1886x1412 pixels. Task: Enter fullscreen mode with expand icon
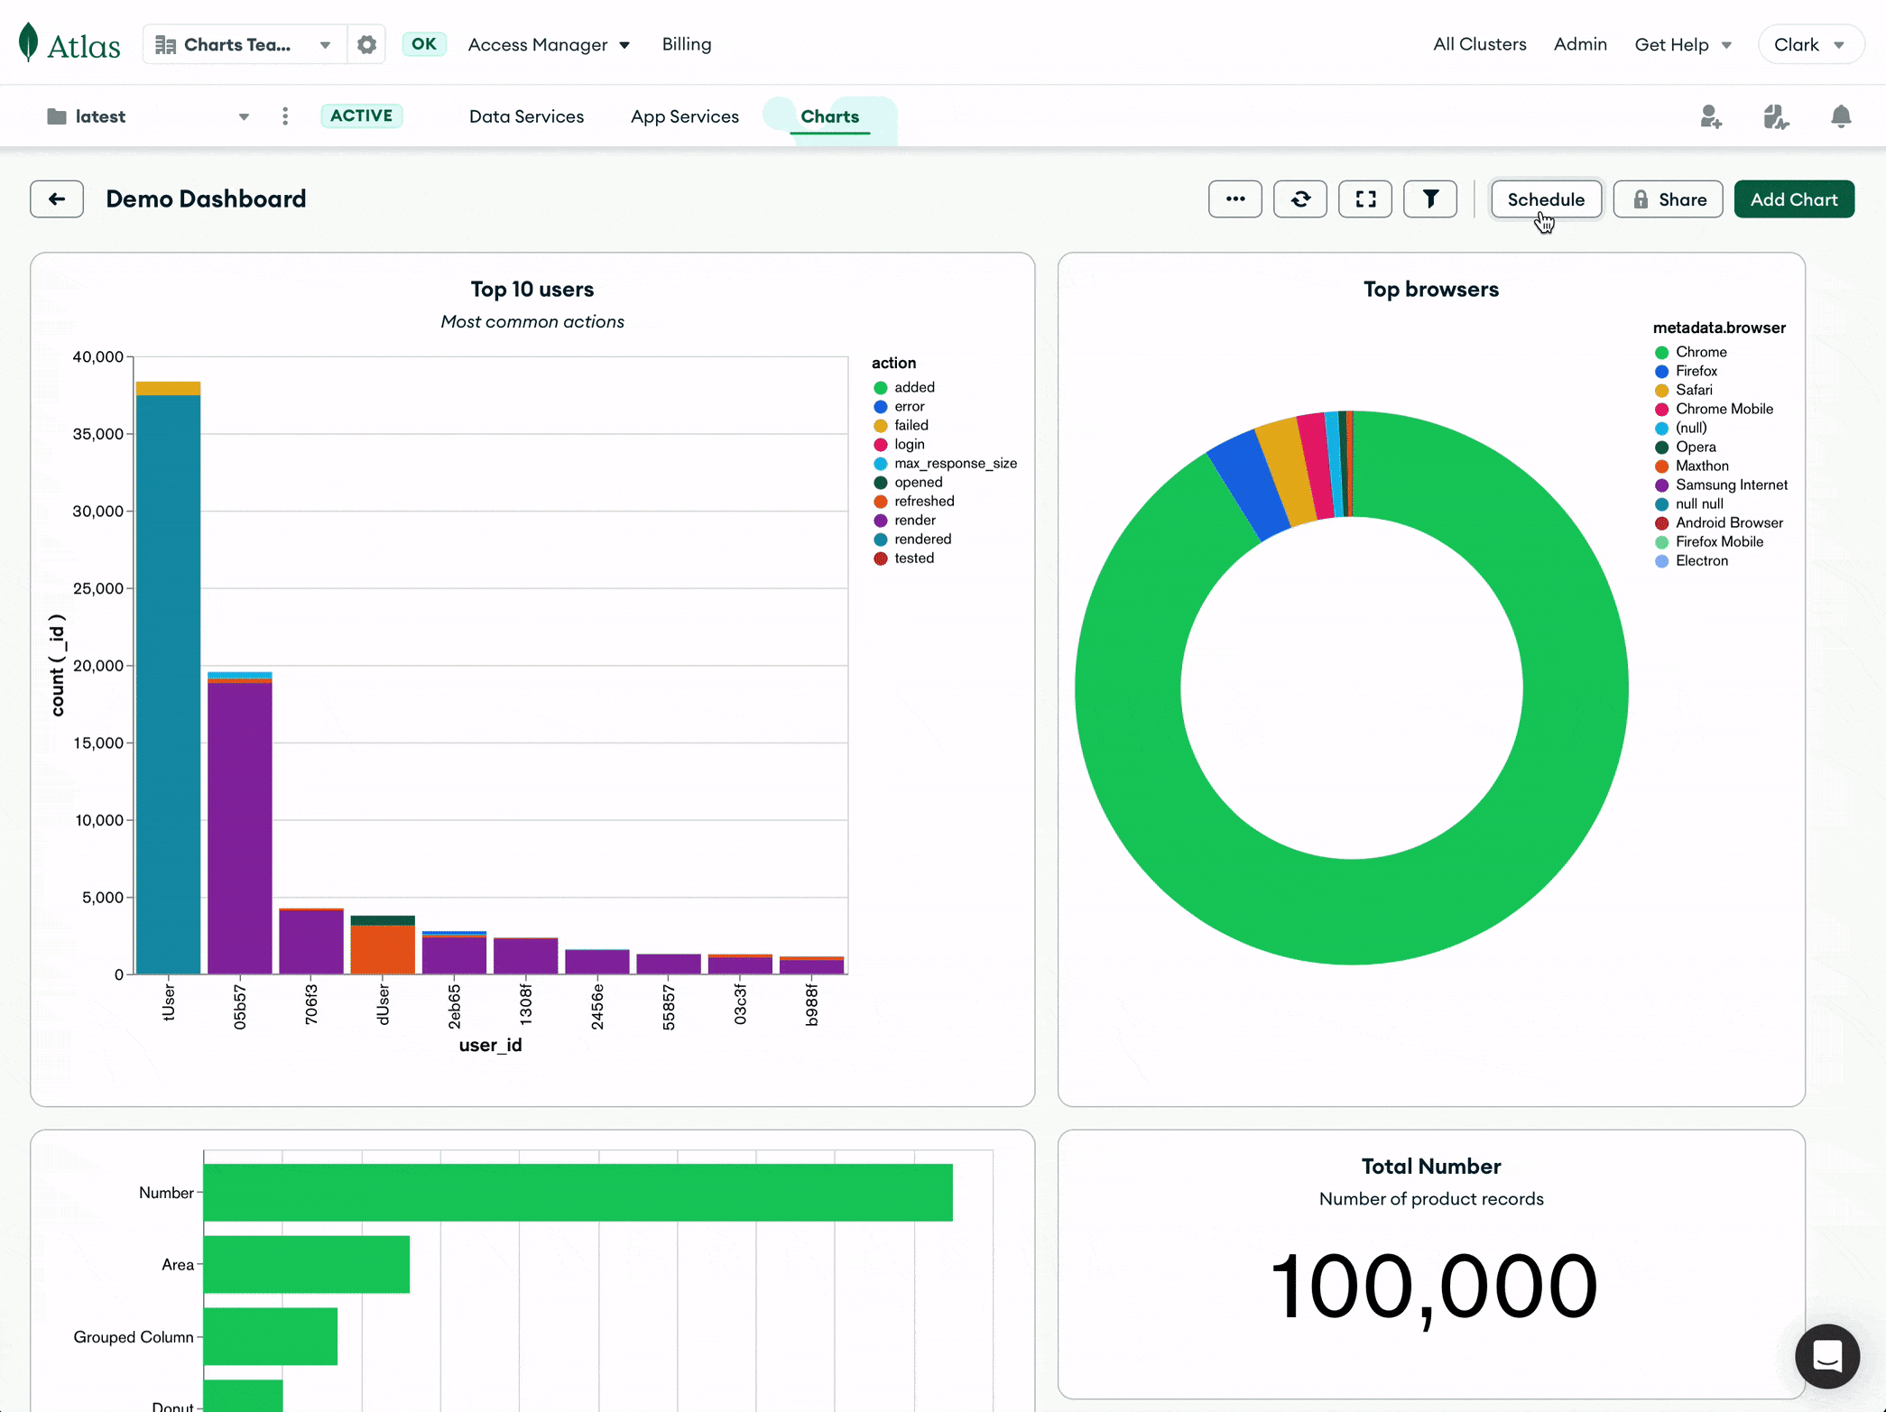[x=1364, y=199]
